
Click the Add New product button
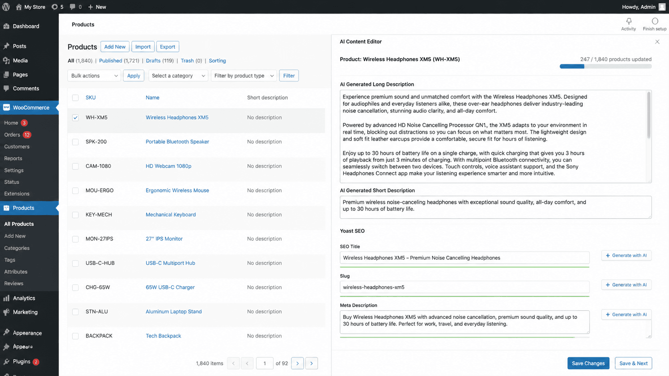(115, 47)
